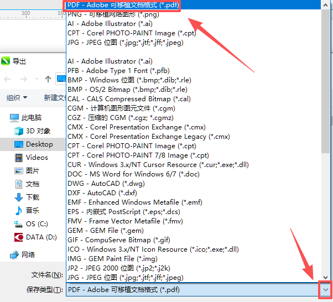Choose PFB - Adobe Type 1 Font
The height and width of the screenshot is (302, 333).
[194, 71]
